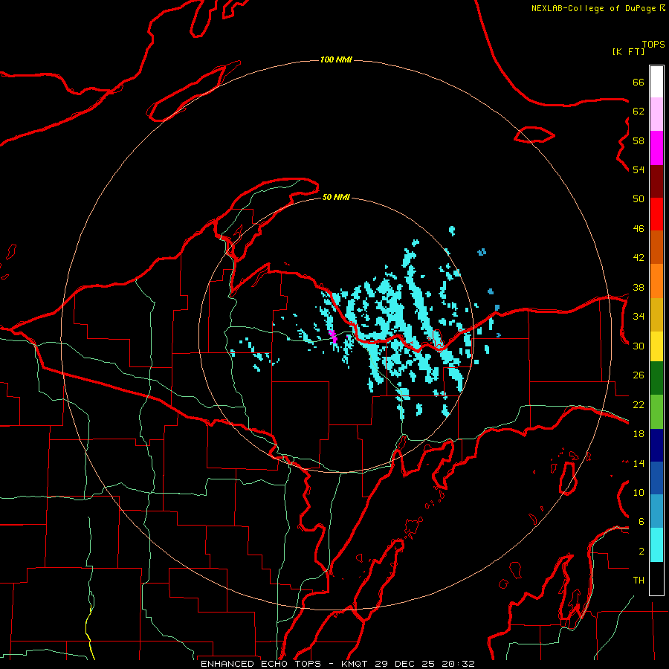Image resolution: width=669 pixels, height=669 pixels.
Task: Pick the cyan legend swatch
Action: [656, 545]
